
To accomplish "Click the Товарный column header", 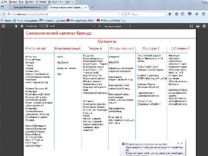I will tap(95, 49).
